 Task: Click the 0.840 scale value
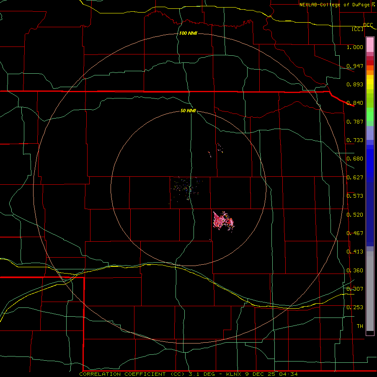click(355, 103)
